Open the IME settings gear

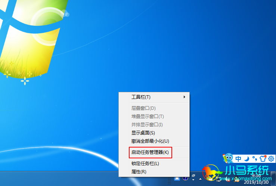271,159
